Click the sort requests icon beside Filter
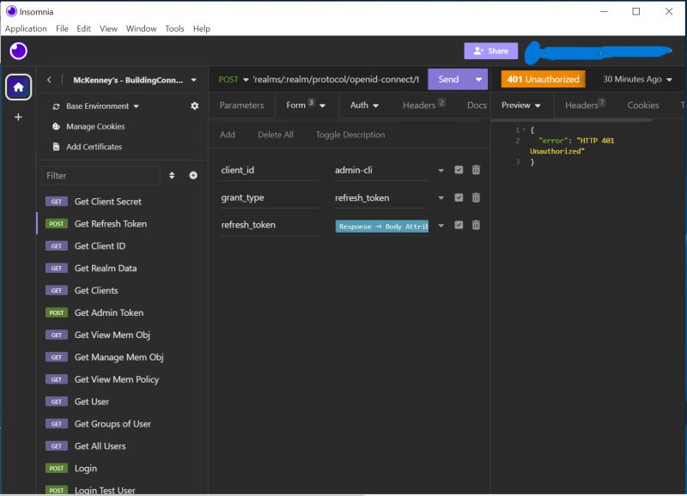Image resolution: width=687 pixels, height=496 pixels. coord(173,175)
